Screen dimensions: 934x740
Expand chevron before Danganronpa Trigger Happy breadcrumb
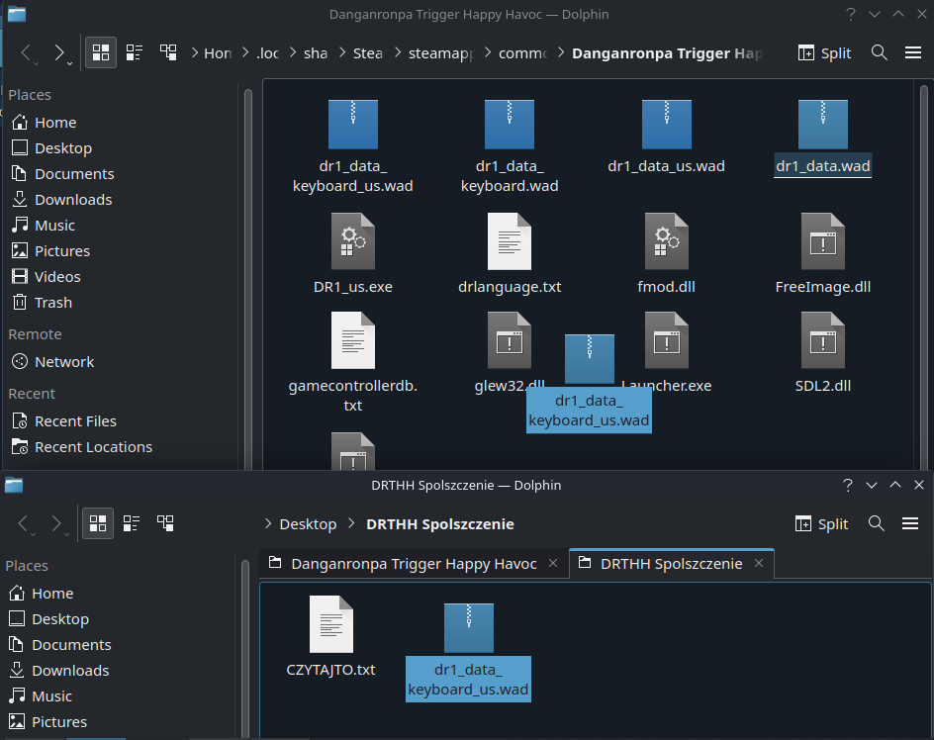[x=561, y=53]
